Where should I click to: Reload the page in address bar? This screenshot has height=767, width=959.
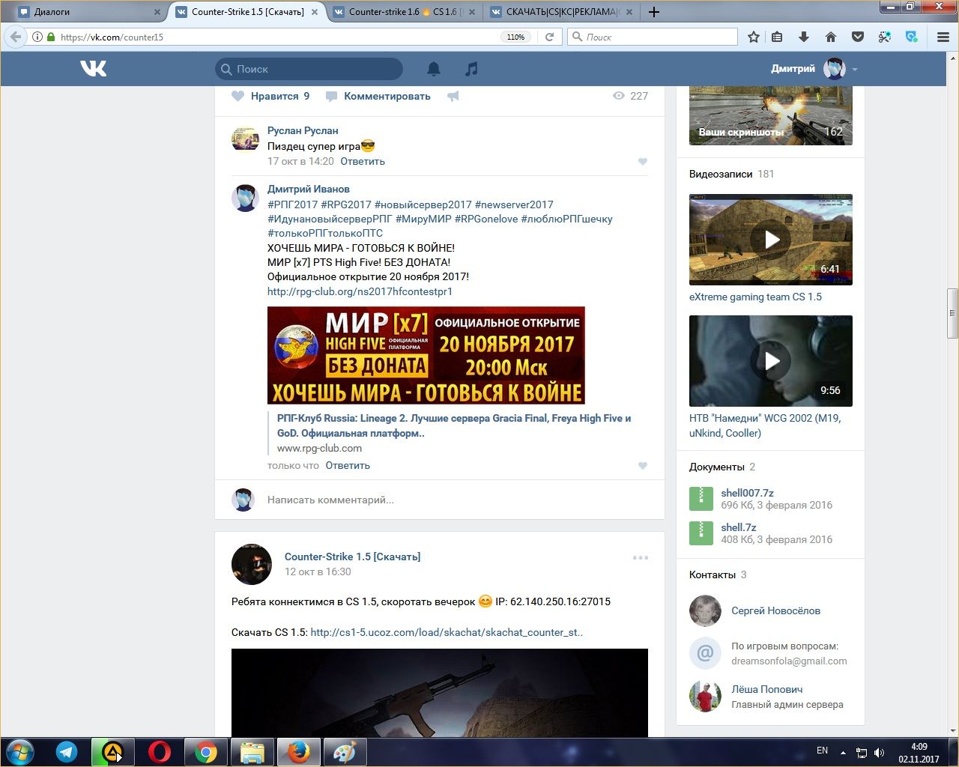click(x=549, y=37)
